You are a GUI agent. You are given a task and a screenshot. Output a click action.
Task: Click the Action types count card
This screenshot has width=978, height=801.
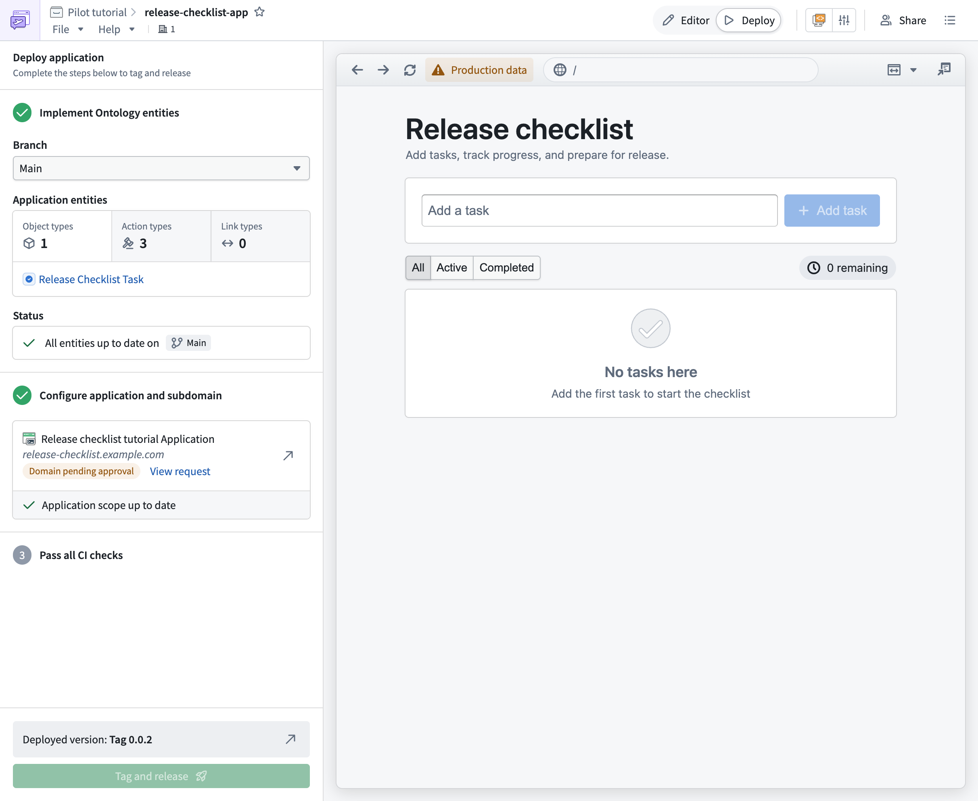tap(161, 236)
